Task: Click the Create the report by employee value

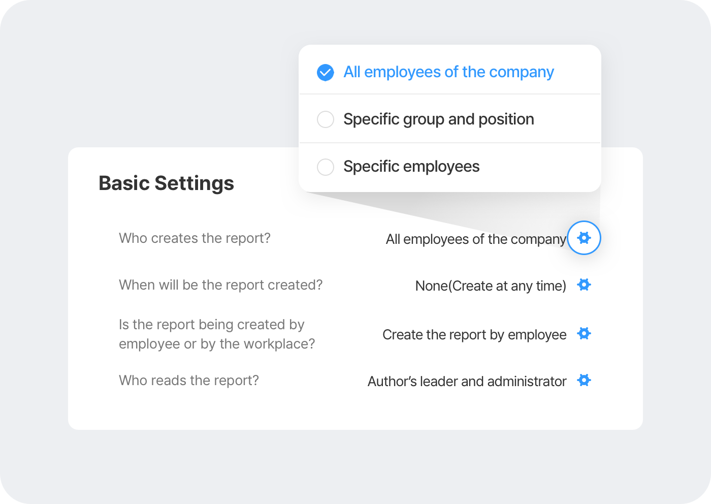Action: point(474,335)
